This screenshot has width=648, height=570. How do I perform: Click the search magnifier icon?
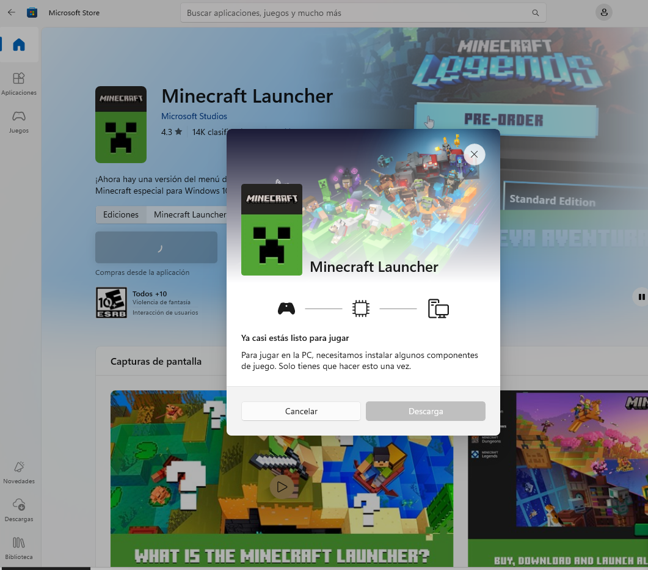[x=535, y=13]
